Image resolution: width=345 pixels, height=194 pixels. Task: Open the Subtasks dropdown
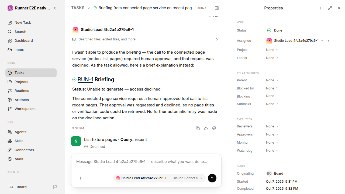pos(272,104)
